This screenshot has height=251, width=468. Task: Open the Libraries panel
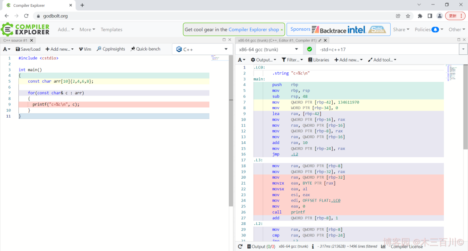(x=318, y=60)
